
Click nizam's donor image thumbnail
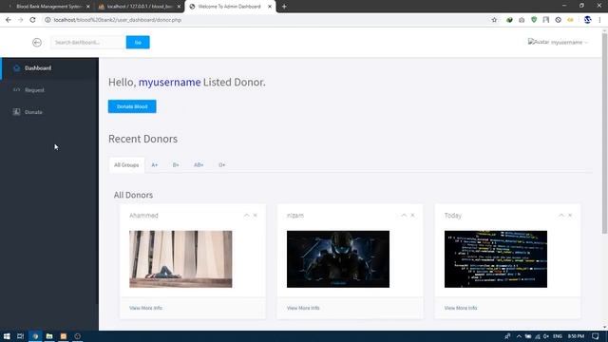point(338,259)
